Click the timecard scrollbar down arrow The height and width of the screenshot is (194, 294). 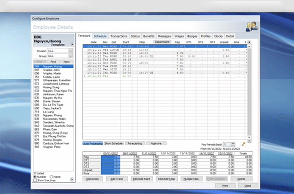point(249,137)
